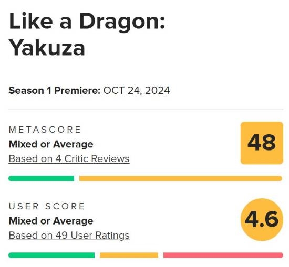Select the yellow mixed segment of critic bar
This screenshot has width=289, height=267.
(x=181, y=178)
